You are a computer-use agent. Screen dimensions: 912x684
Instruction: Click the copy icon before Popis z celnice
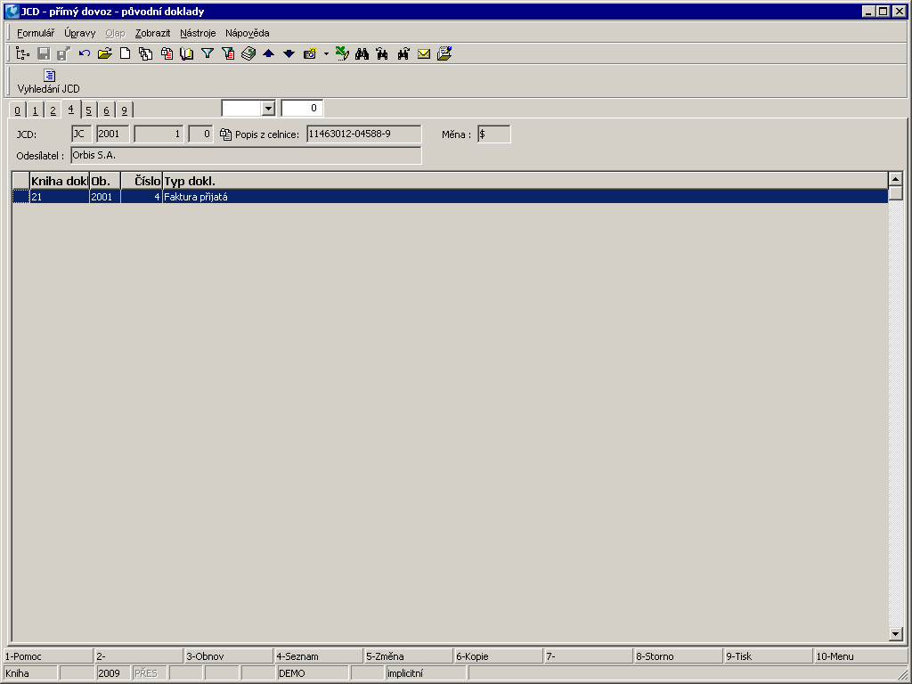(x=225, y=134)
